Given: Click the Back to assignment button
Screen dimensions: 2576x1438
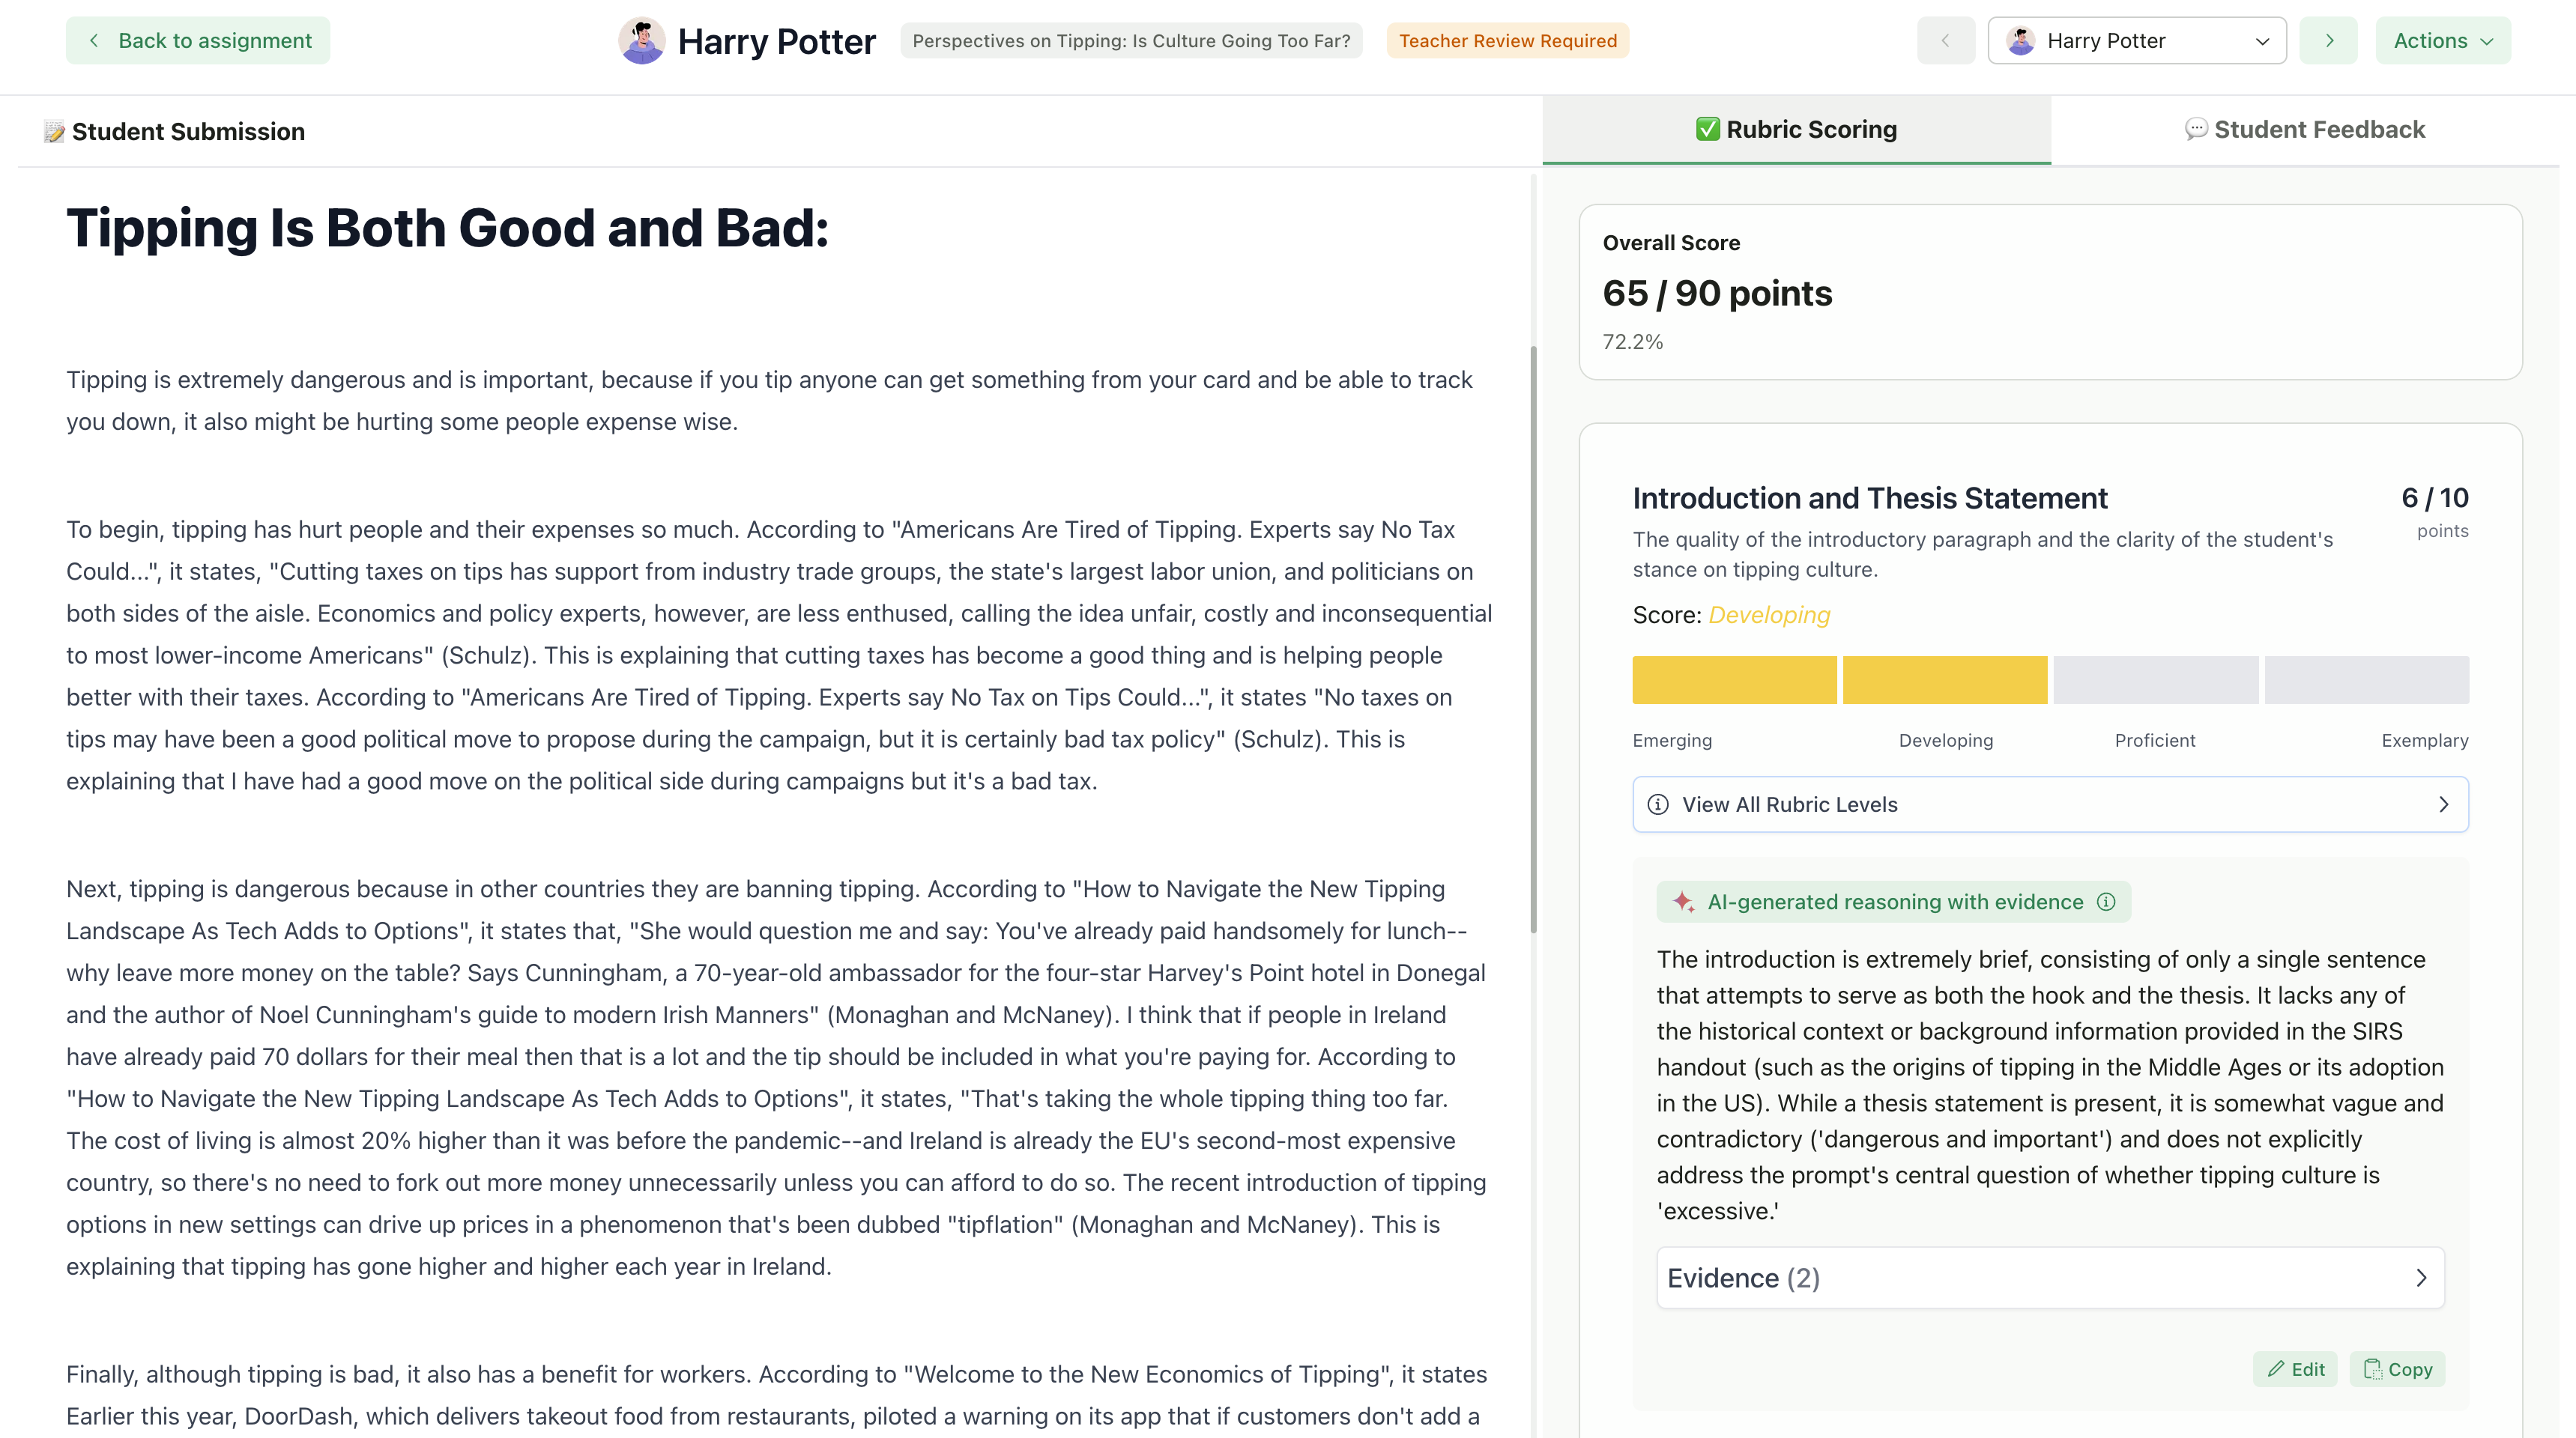Looking at the screenshot, I should pyautogui.click(x=197, y=40).
